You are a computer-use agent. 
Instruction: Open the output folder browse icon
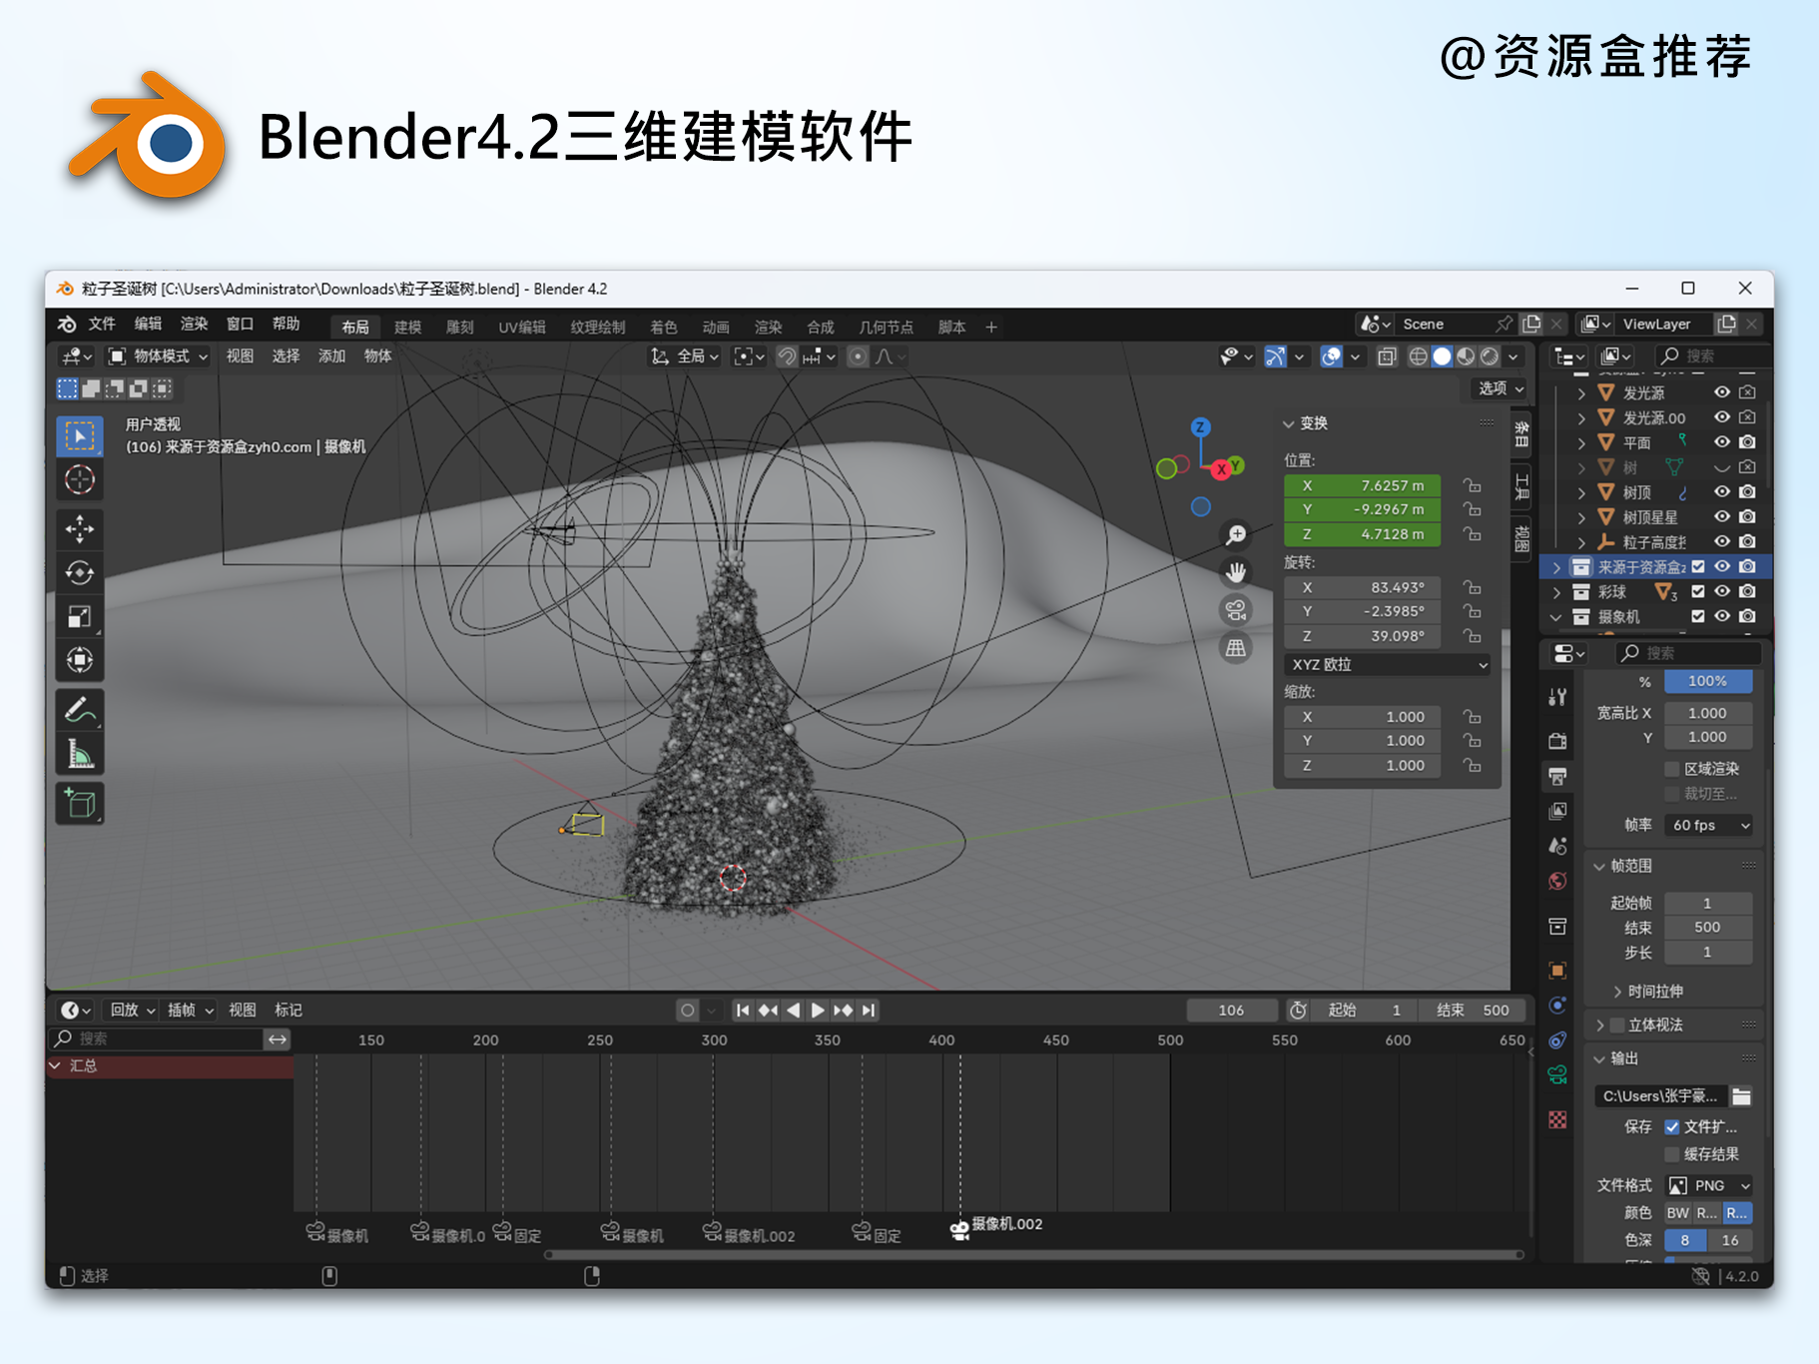pyautogui.click(x=1742, y=1096)
